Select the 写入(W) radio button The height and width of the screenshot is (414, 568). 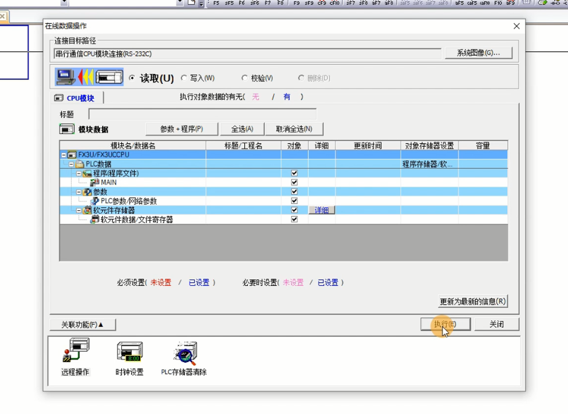pos(184,78)
